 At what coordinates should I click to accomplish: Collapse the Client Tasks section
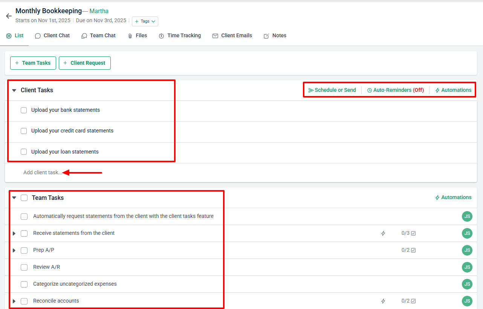(14, 90)
